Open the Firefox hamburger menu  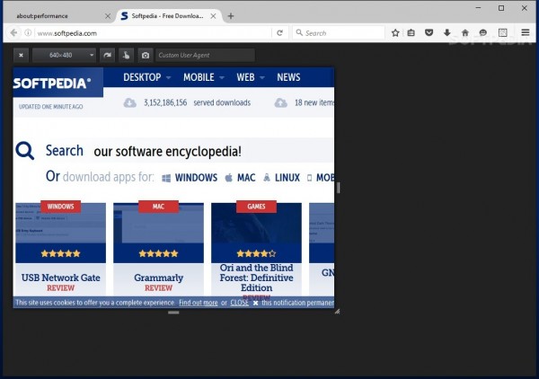[526, 32]
